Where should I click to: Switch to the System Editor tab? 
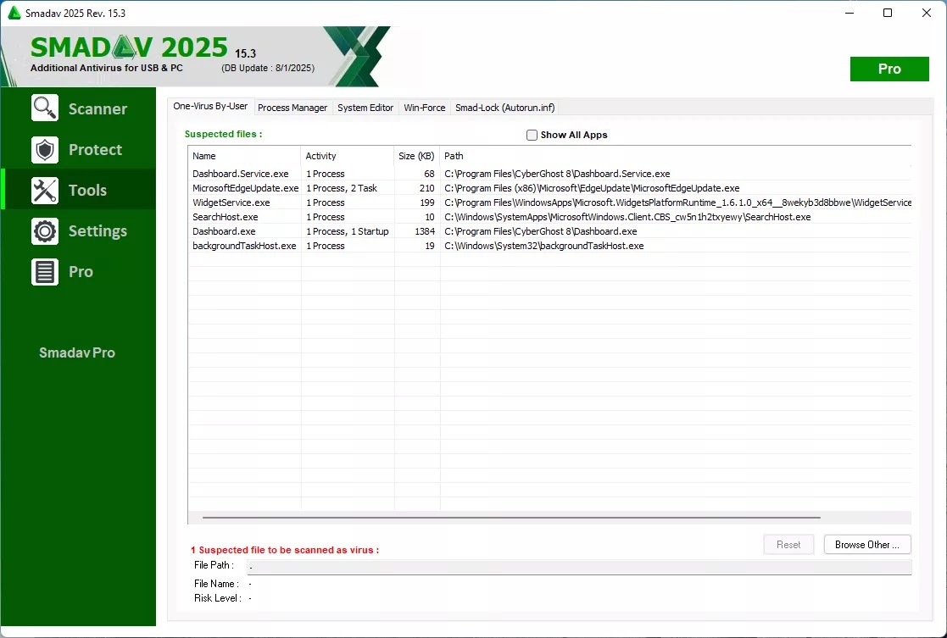pyautogui.click(x=365, y=108)
